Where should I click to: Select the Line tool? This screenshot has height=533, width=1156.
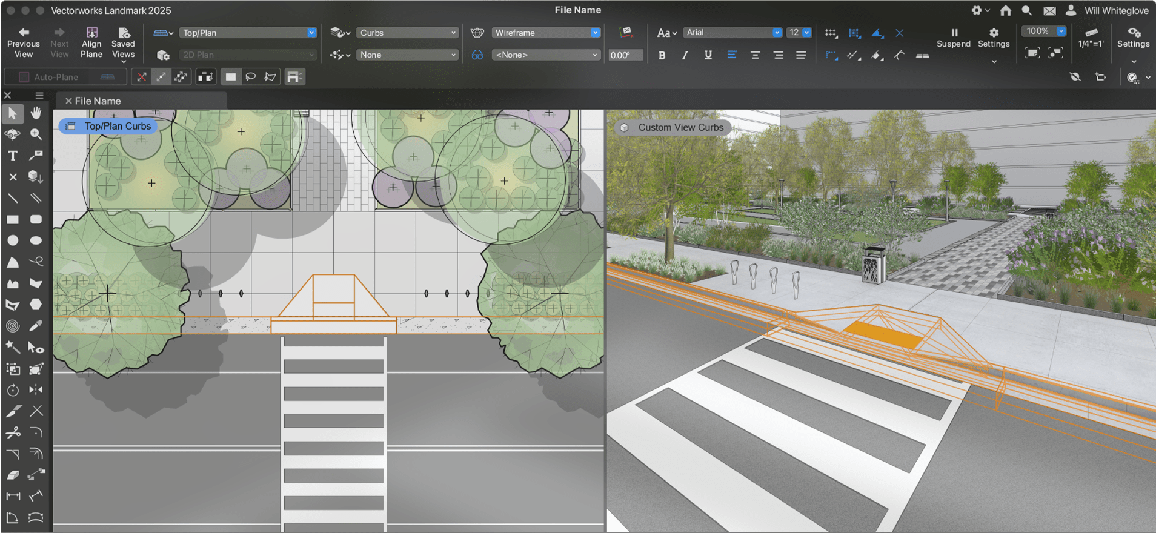tap(12, 198)
